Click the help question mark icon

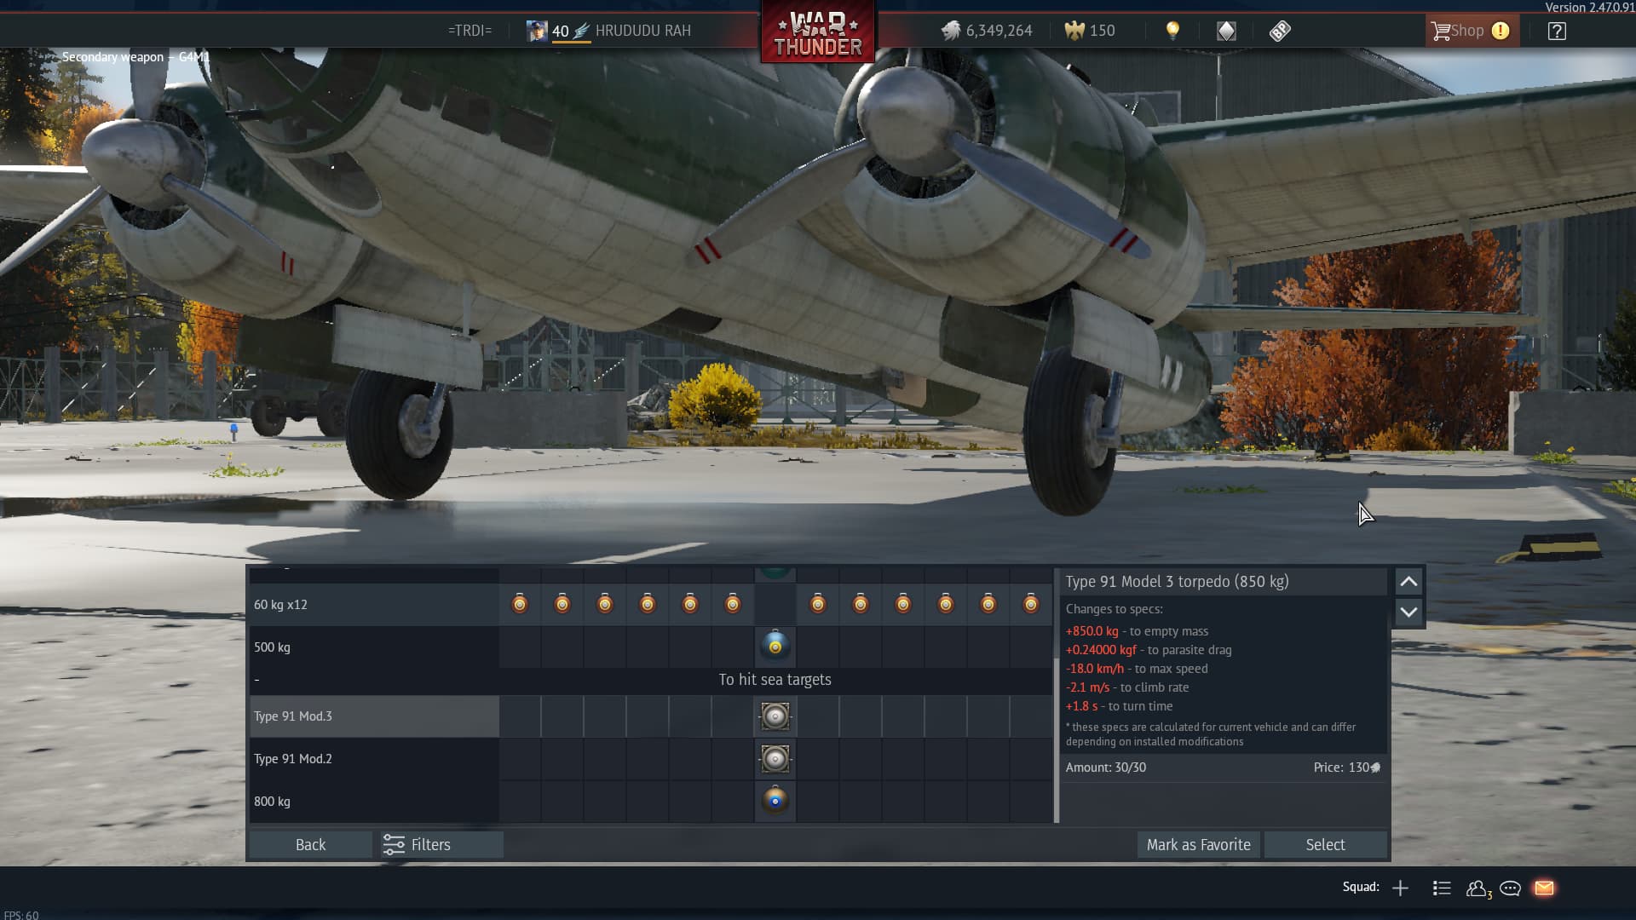pos(1557,31)
